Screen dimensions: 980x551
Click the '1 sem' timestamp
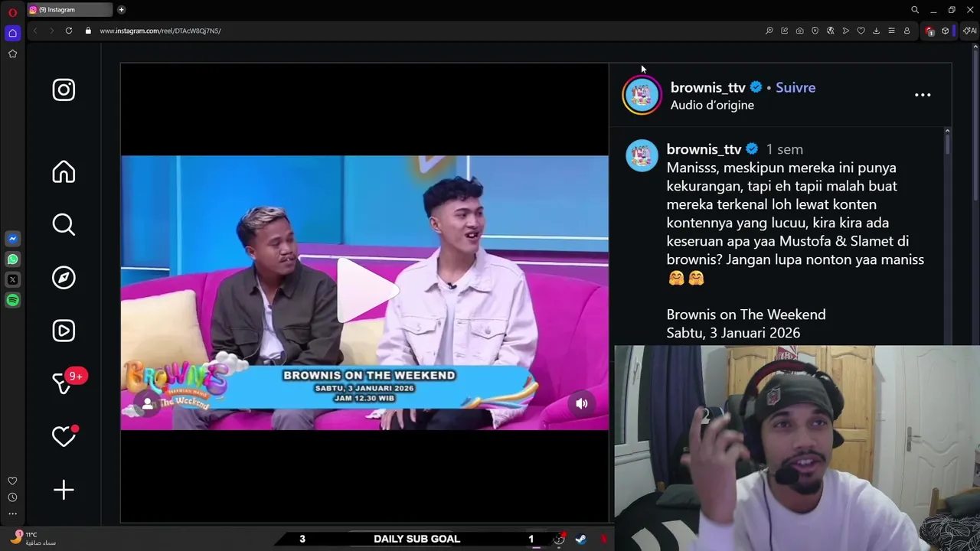[785, 149]
